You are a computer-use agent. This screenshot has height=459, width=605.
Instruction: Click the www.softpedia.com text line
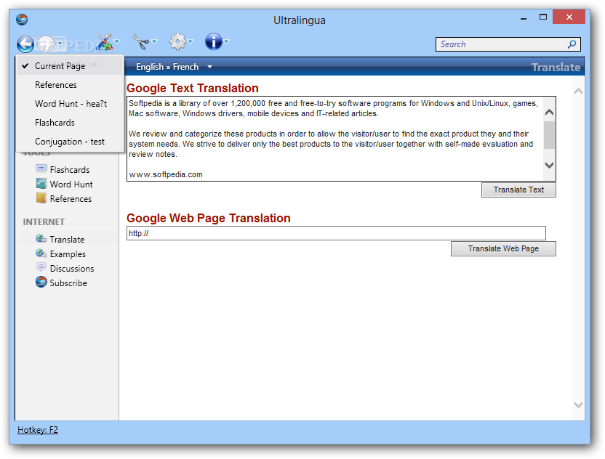pos(166,174)
